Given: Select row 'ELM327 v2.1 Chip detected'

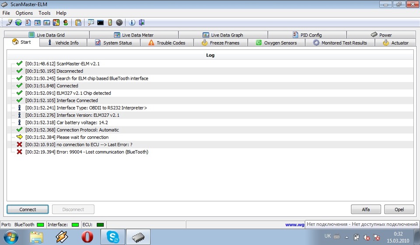Looking at the screenshot, I should 210,93.
